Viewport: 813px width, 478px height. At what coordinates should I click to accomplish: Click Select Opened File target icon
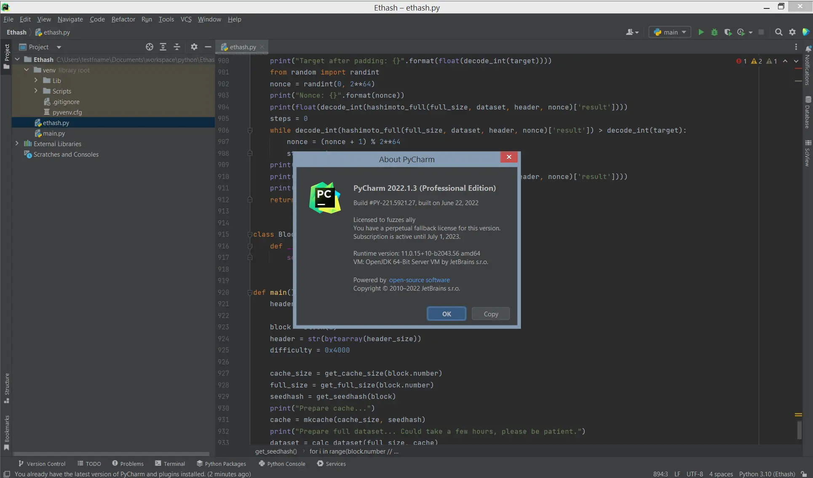[149, 47]
